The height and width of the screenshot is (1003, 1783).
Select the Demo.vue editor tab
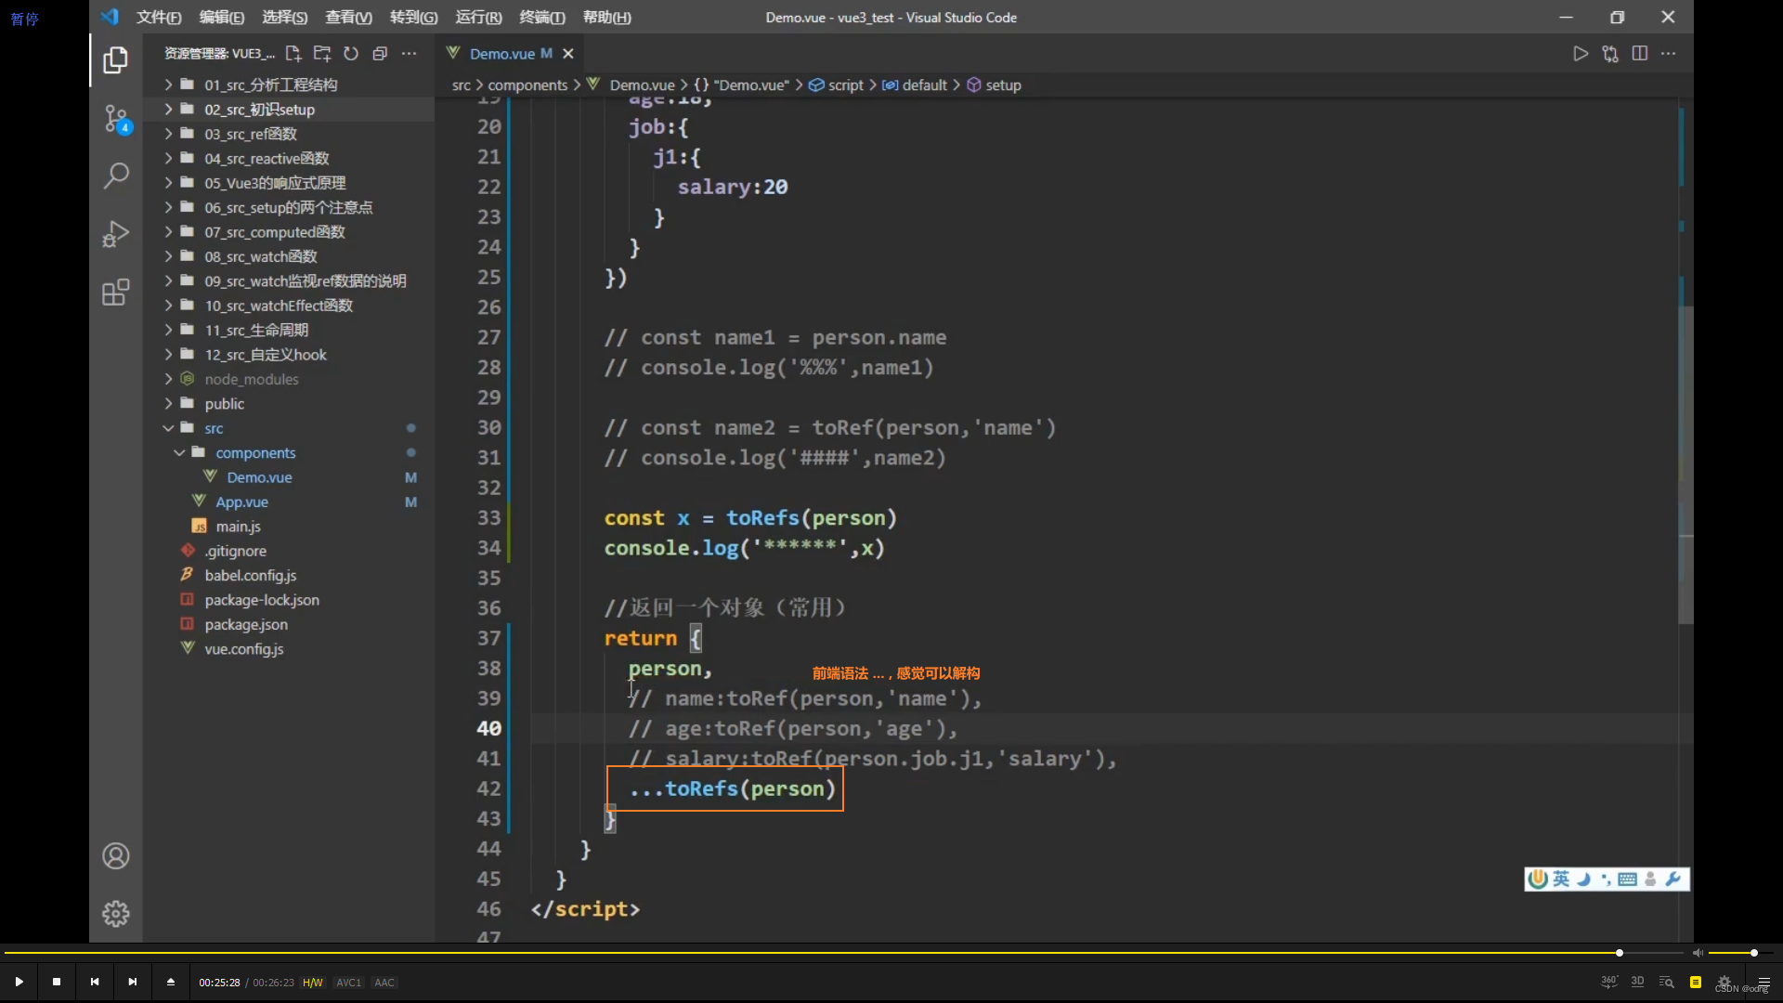[x=509, y=54]
